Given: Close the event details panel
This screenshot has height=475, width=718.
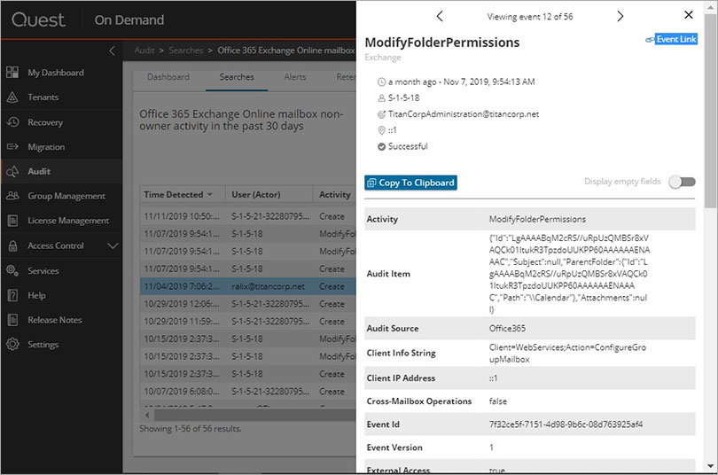Looking at the screenshot, I should 688,15.
